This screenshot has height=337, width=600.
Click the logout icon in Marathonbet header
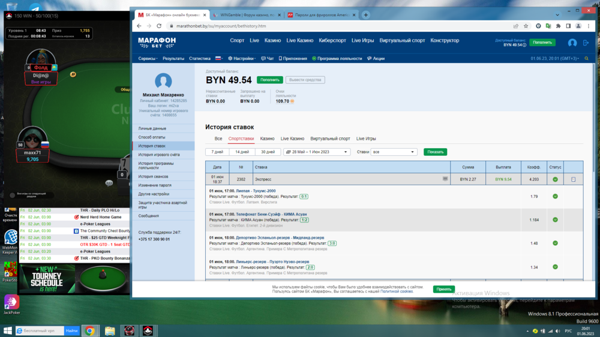(586, 43)
